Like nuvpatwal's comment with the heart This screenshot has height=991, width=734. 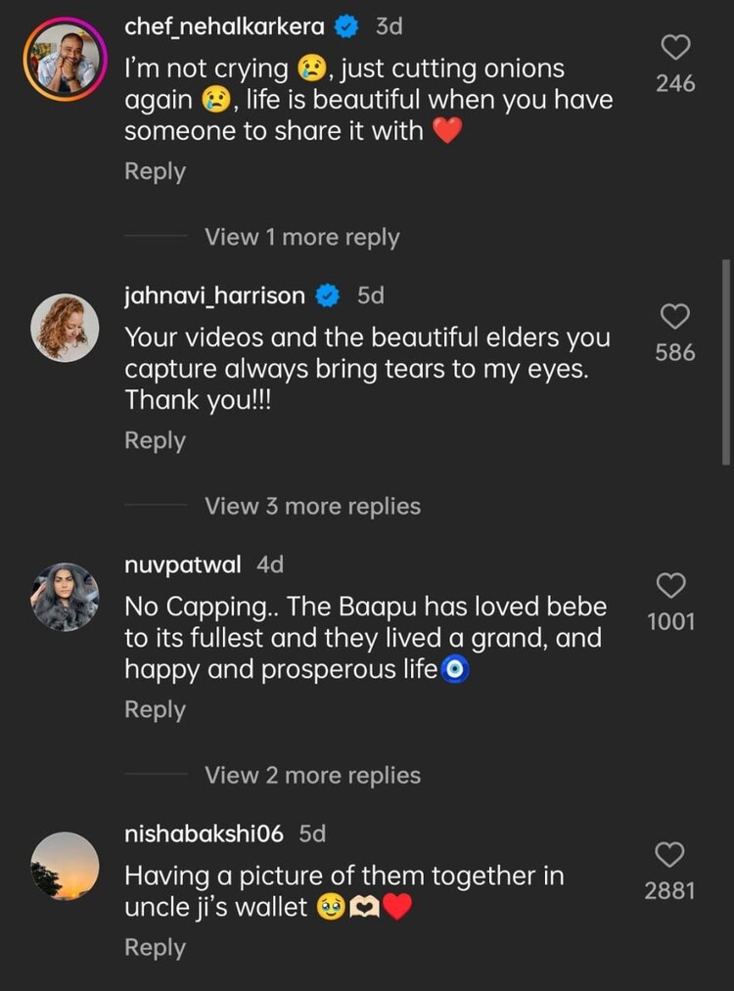click(x=671, y=585)
